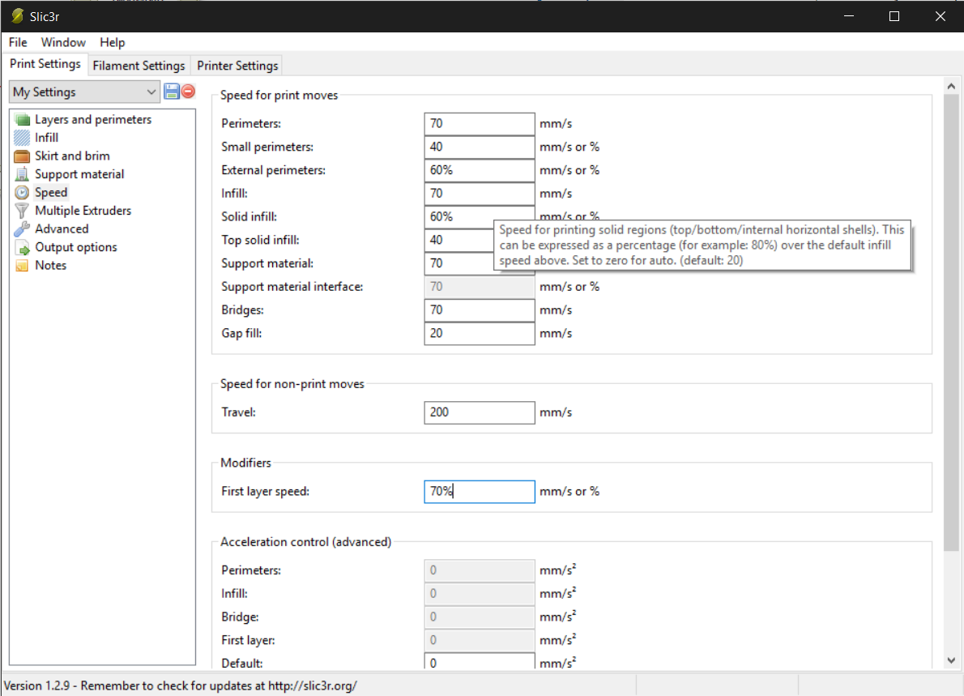Image resolution: width=964 pixels, height=696 pixels.
Task: Save the current preset with floppy icon
Action: (172, 92)
